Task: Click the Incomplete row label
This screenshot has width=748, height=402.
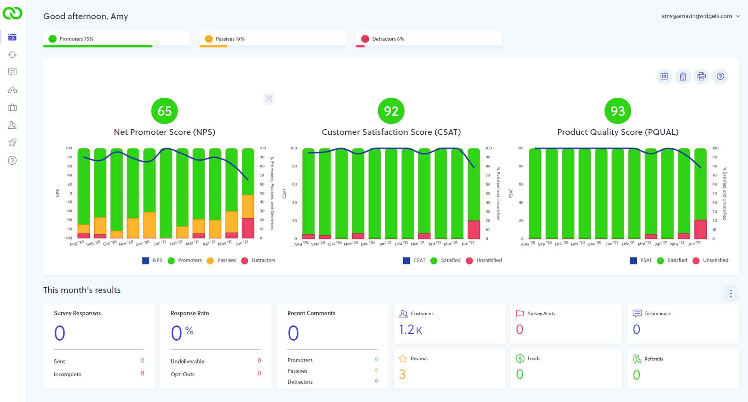Action: point(67,374)
